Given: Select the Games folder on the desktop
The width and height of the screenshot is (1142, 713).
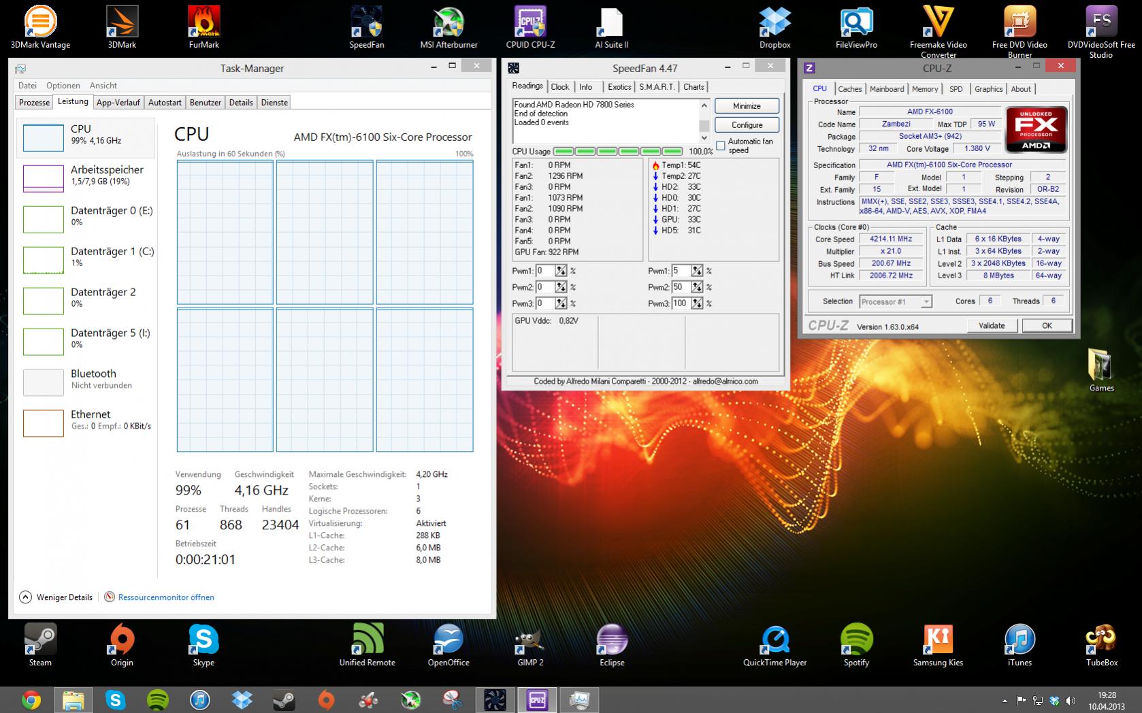Looking at the screenshot, I should tap(1101, 371).
